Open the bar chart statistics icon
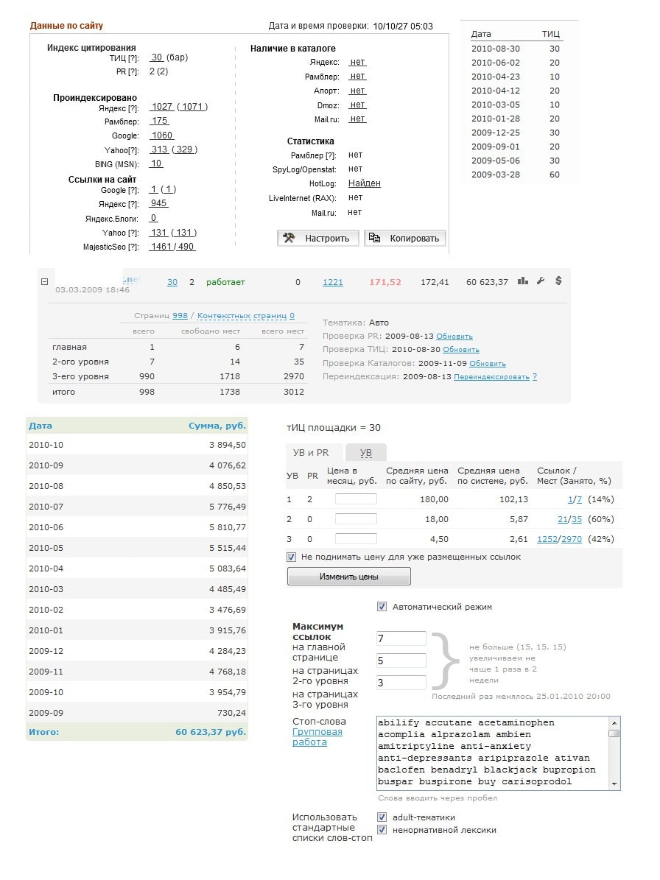This screenshot has width=660, height=880. click(x=523, y=281)
